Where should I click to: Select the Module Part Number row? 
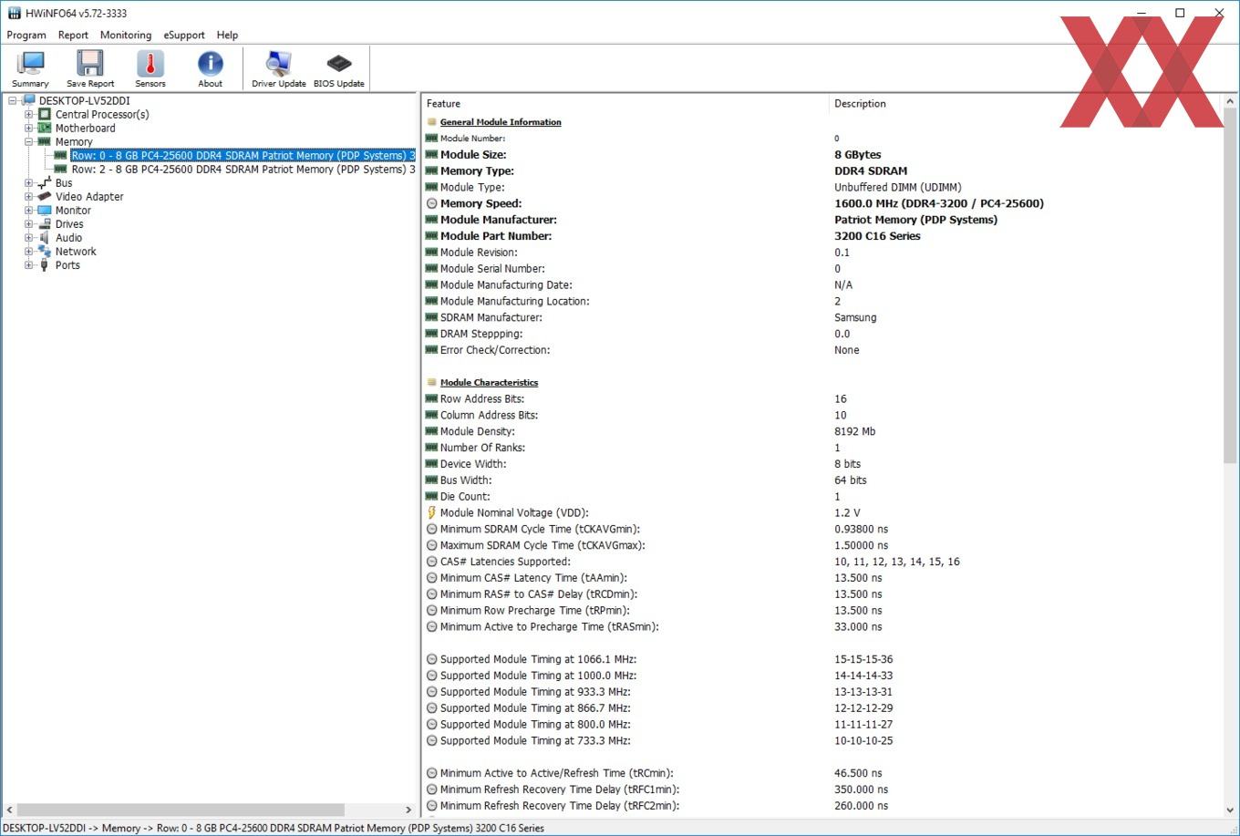click(822, 236)
